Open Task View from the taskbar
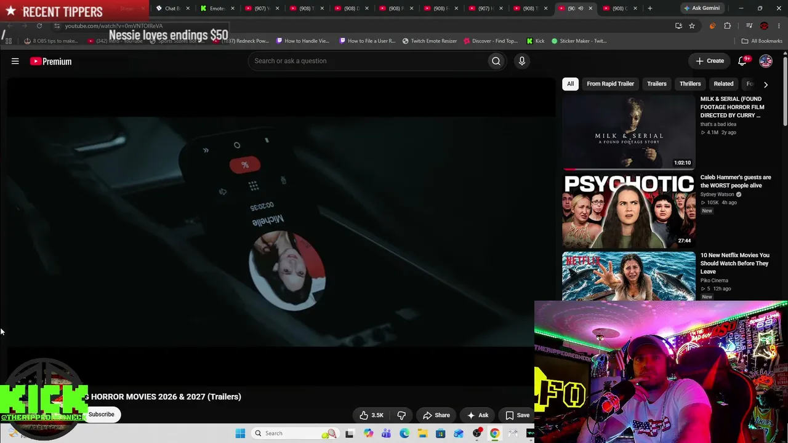This screenshot has height=443, width=788. click(x=350, y=433)
